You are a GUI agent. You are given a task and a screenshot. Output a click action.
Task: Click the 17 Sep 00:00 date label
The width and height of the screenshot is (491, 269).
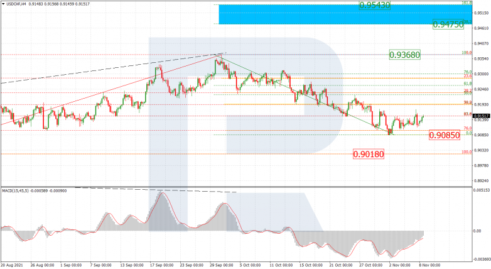point(161,265)
